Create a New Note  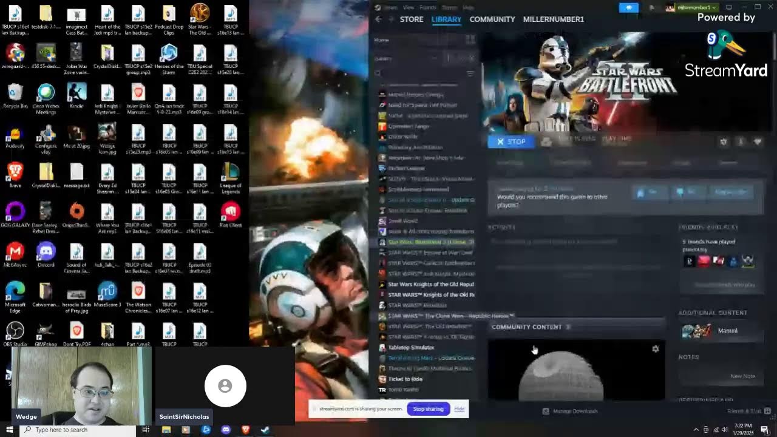point(742,376)
